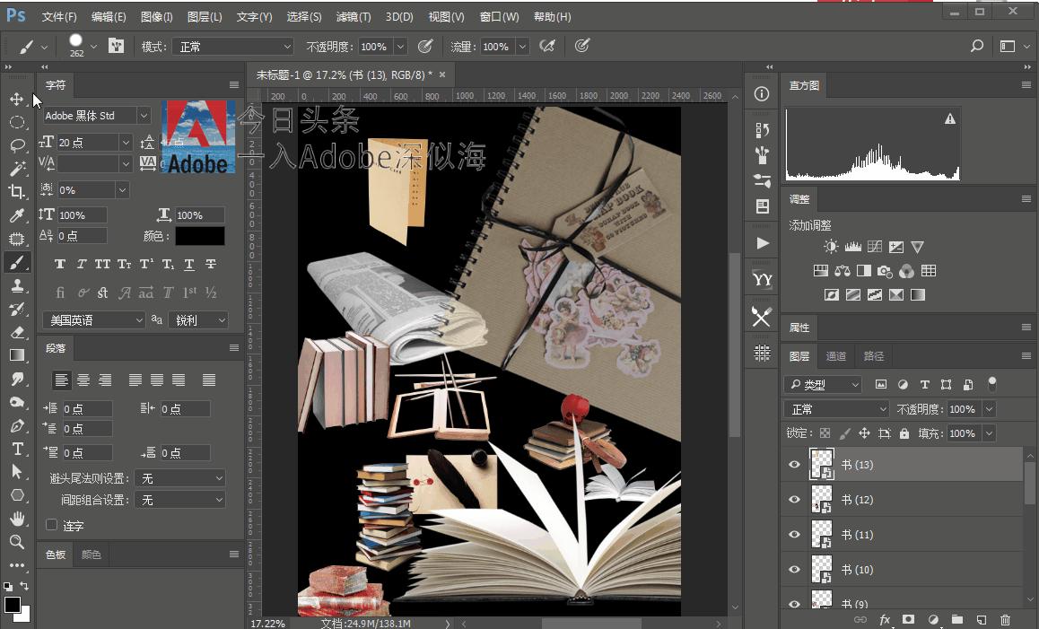Click the character 颜色 black swatch
The width and height of the screenshot is (1039, 629).
coord(199,236)
